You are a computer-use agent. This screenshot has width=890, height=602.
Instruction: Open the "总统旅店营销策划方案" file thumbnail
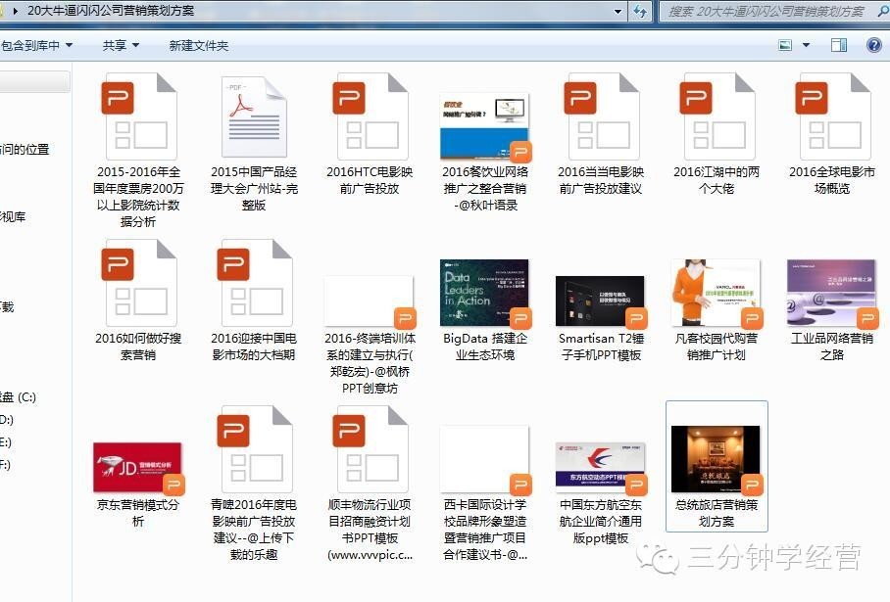point(716,458)
